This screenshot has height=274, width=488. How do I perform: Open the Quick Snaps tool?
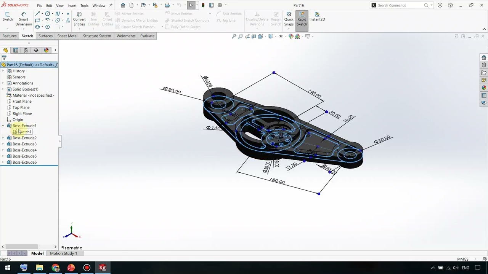click(289, 19)
